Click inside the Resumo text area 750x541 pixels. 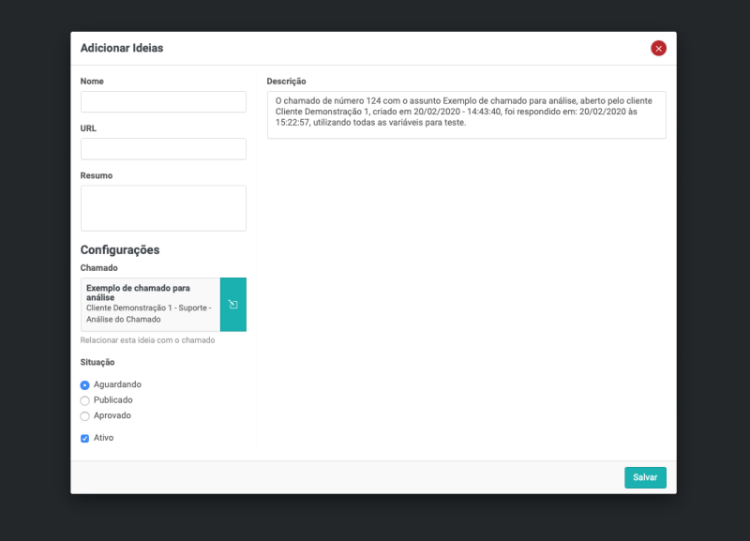(163, 208)
